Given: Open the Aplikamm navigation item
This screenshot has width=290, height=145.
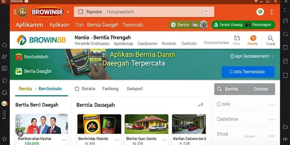Looking at the screenshot, I should [29, 25].
